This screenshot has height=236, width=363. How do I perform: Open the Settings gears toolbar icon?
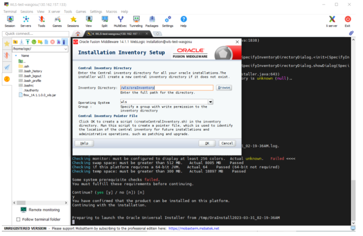point(168,21)
